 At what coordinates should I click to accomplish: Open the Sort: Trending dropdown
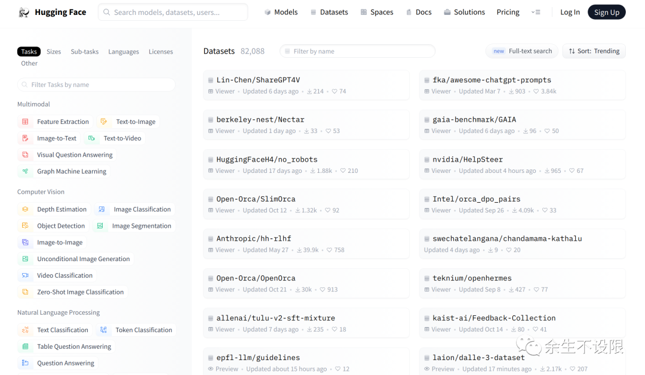(x=594, y=51)
